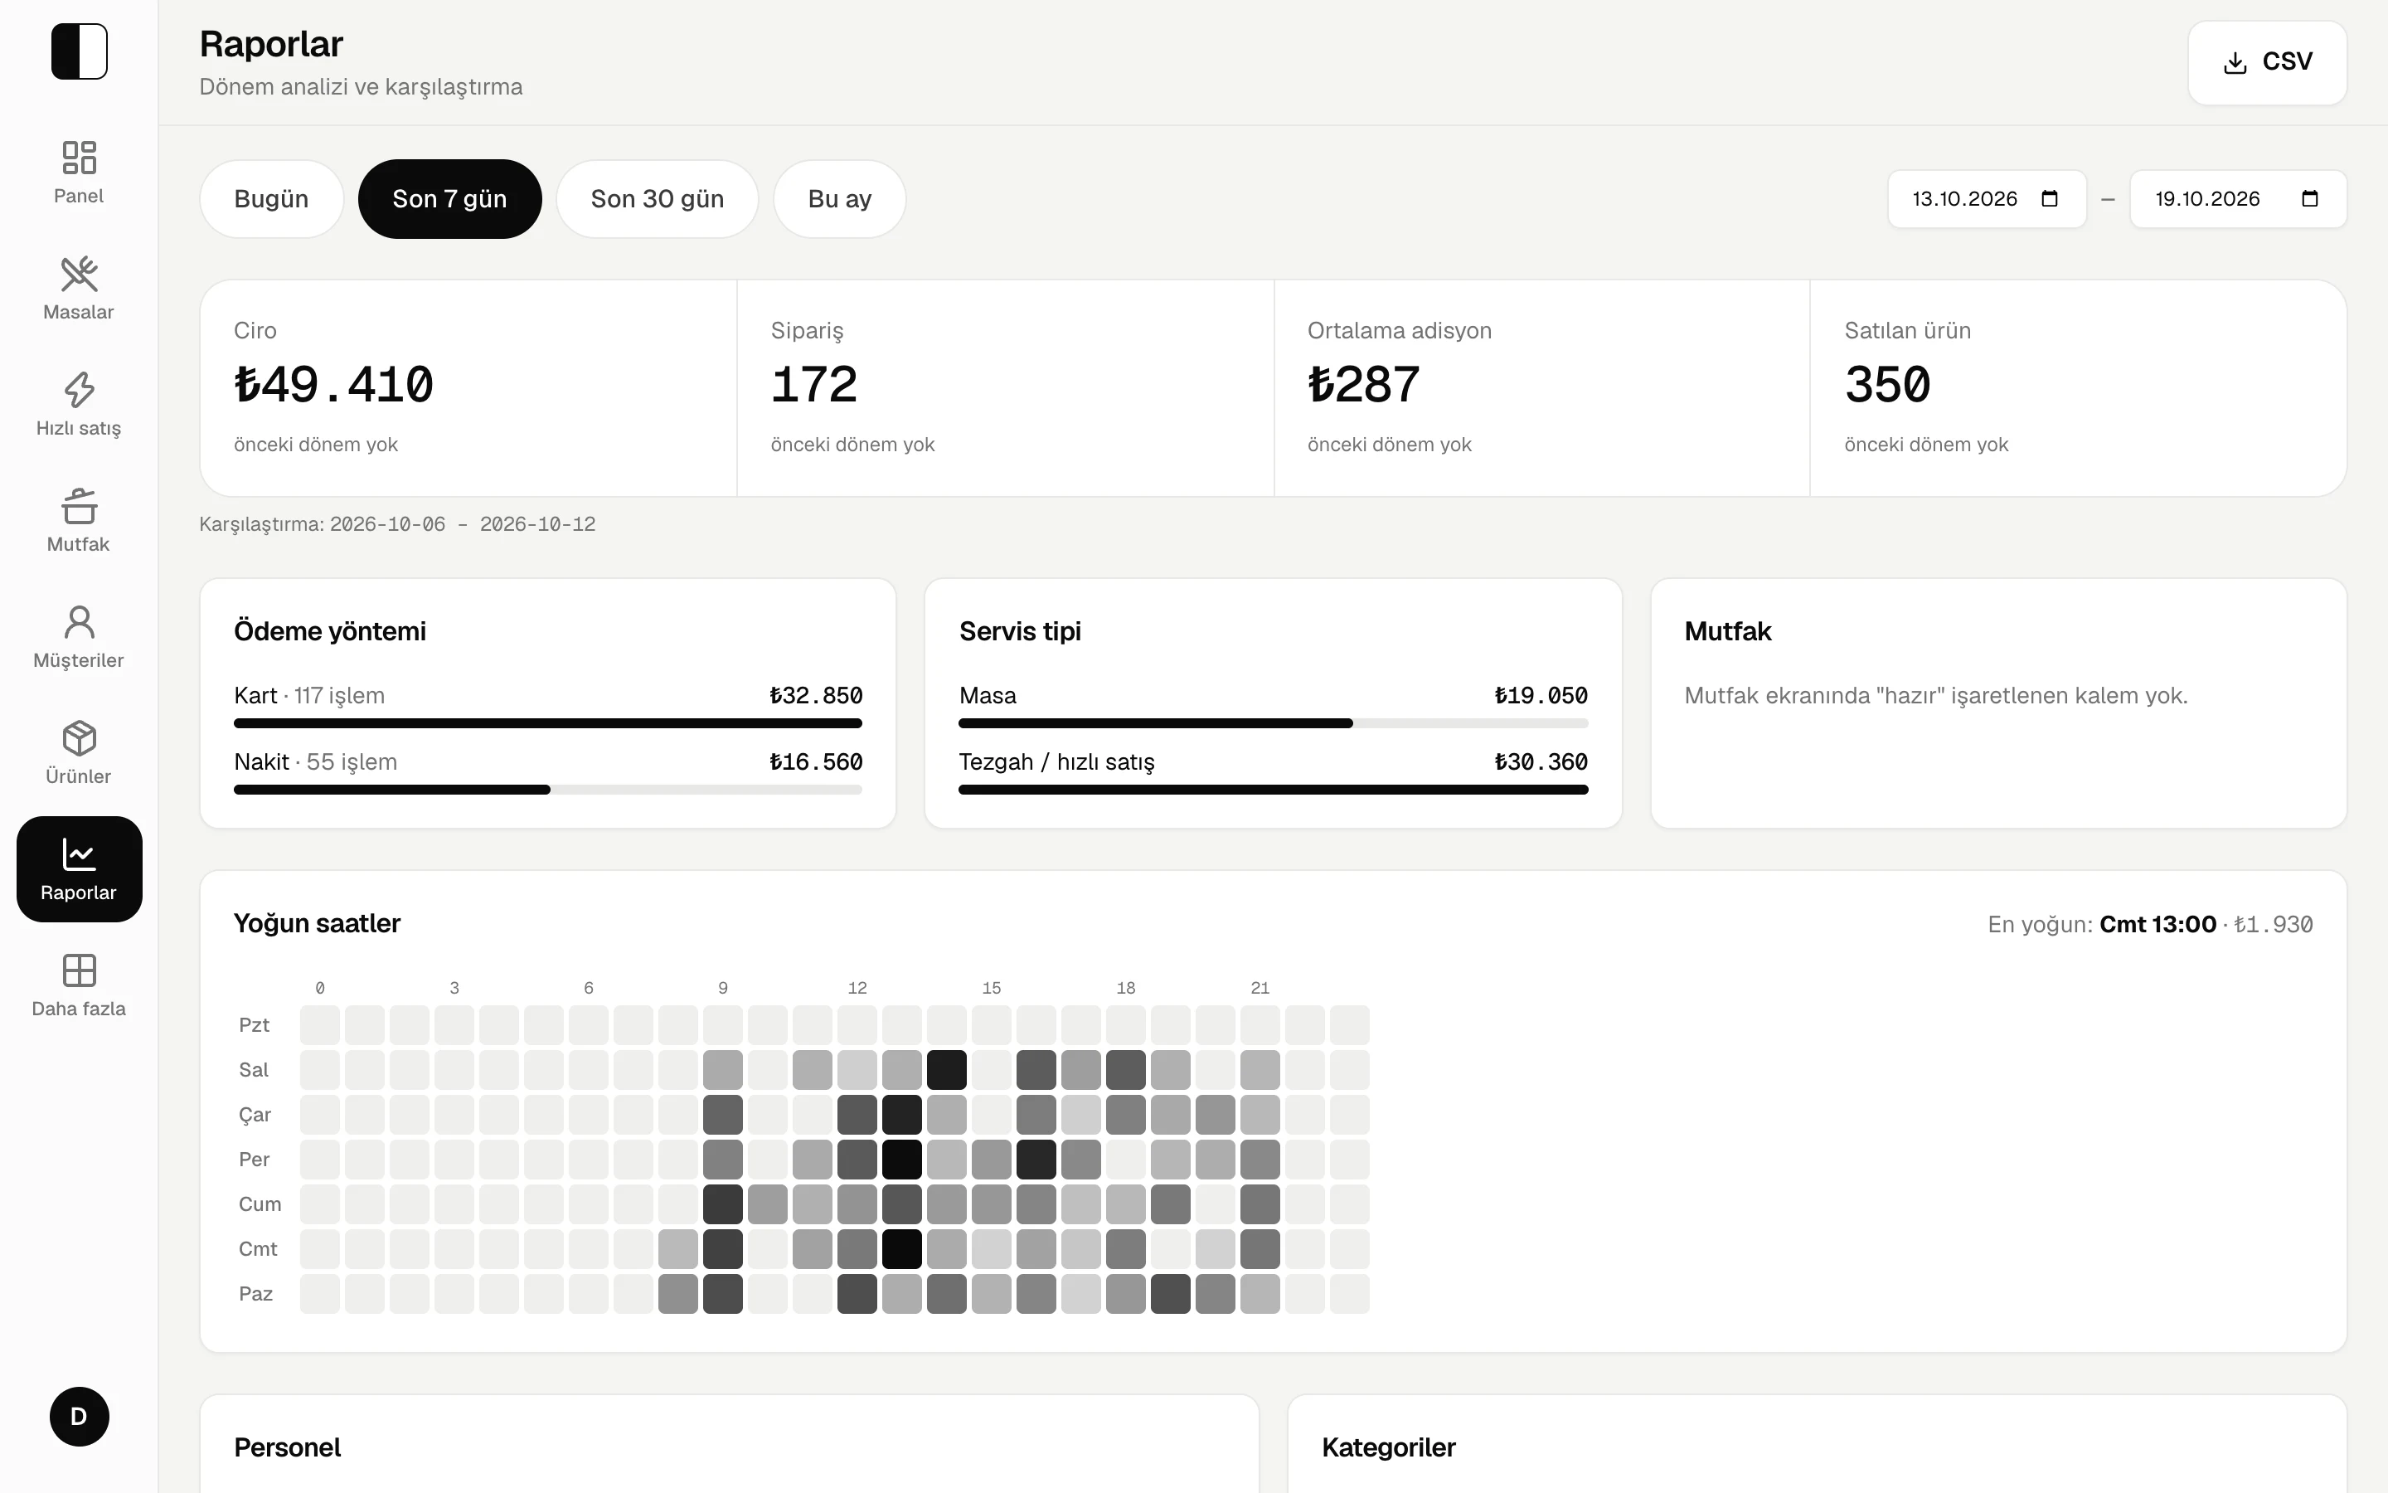Click the Masa service type bar
This screenshot has height=1493, width=2388.
1273,724
